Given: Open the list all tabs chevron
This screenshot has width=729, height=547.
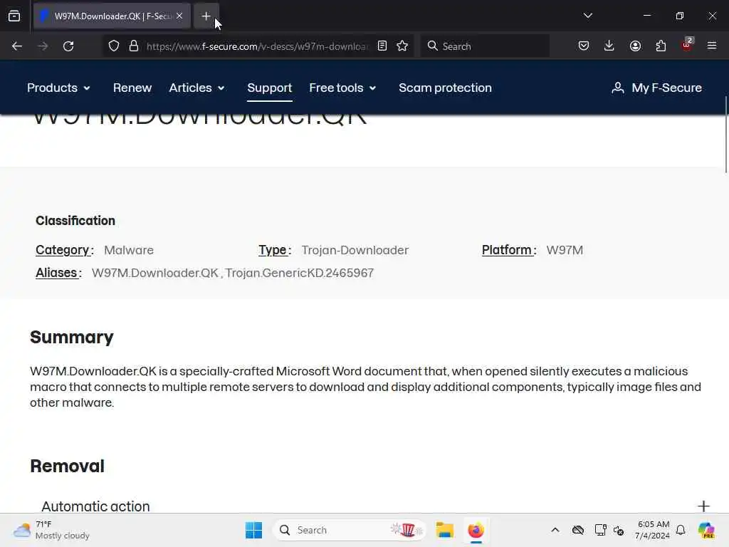Looking at the screenshot, I should point(587,16).
